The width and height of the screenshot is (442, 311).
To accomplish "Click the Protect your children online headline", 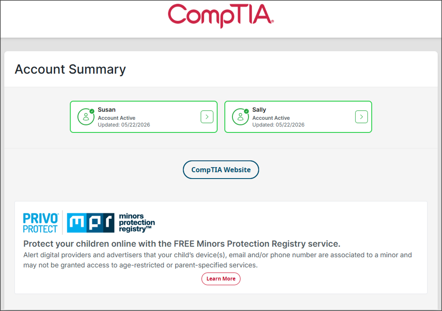I will tap(182, 244).
